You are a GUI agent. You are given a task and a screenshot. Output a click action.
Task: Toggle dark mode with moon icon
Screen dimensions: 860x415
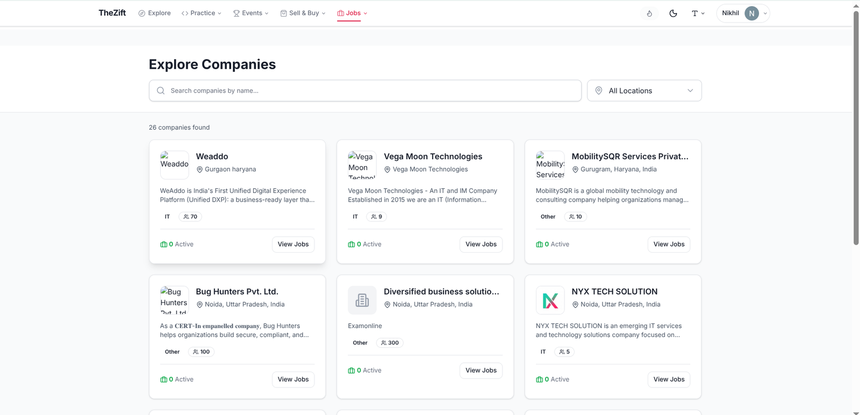(673, 13)
